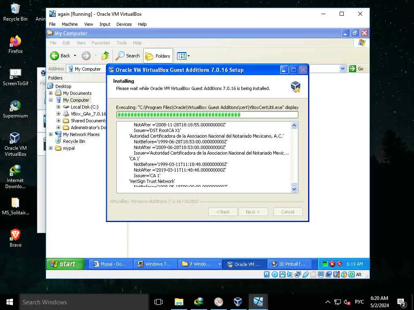
Task: Open VirtualBox Devices menu
Action: pyautogui.click(x=124, y=24)
